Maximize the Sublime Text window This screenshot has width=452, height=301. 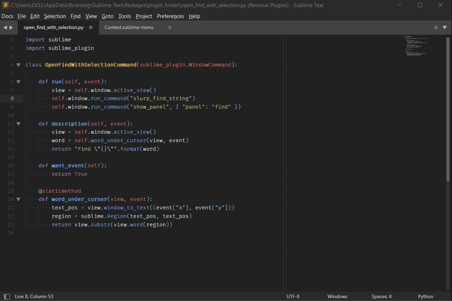pos(420,5)
